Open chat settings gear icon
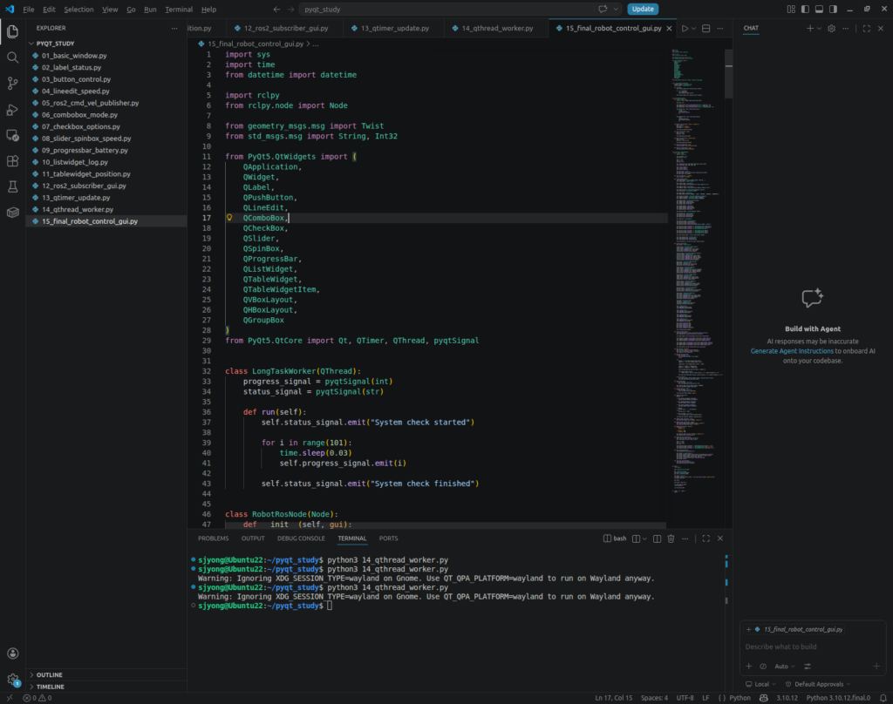 (831, 28)
